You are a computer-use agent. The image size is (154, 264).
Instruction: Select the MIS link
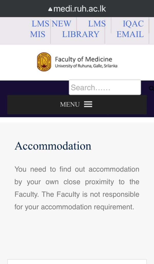pyautogui.click(x=37, y=34)
